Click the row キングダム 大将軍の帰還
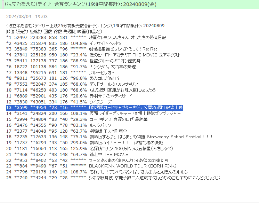 click(71, 67)
